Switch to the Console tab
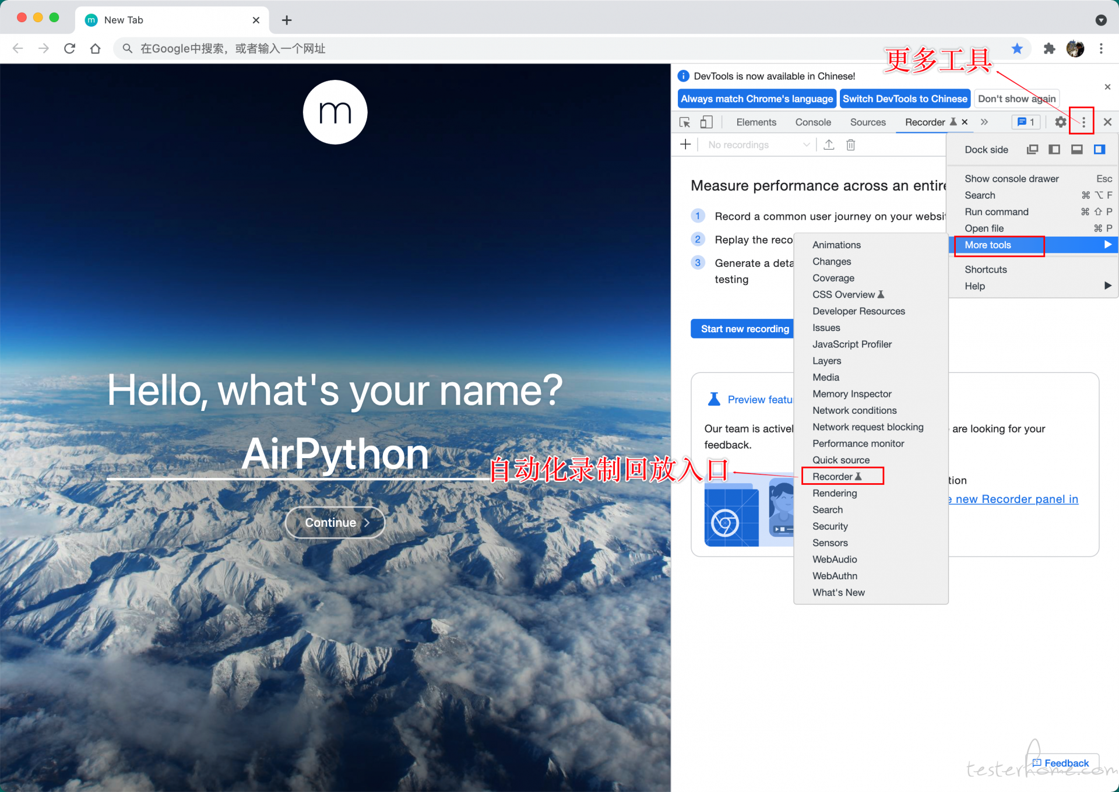 (813, 122)
